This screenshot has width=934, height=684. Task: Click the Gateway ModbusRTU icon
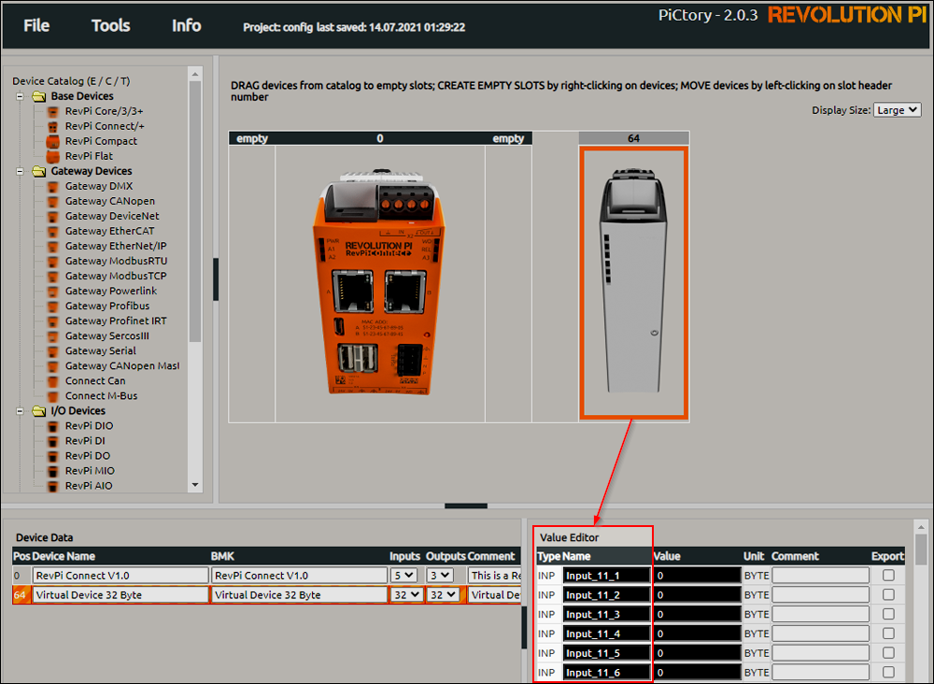[53, 261]
